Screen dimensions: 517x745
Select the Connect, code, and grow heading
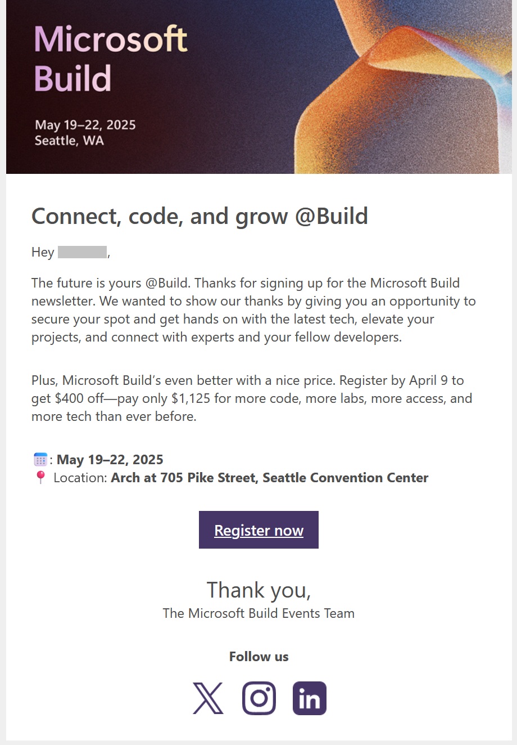coord(199,216)
